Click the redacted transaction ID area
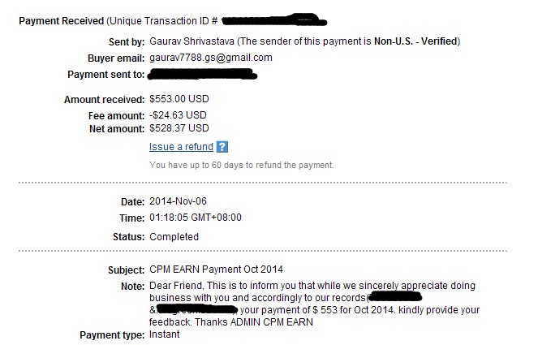Viewport: 538px width, 345px height. [273, 20]
